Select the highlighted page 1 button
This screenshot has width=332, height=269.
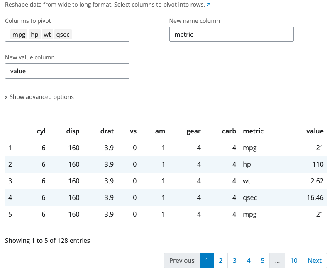pyautogui.click(x=206, y=260)
